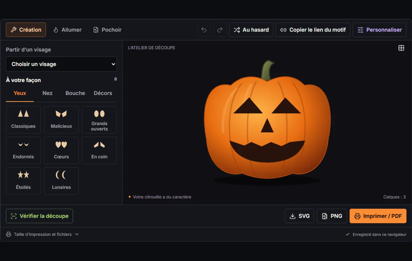Choose the Malicieux eyes option
This screenshot has width=412, height=261.
pos(61,120)
